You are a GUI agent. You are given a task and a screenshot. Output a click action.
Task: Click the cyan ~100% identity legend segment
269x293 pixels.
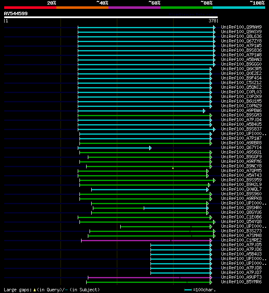coord(239,8)
